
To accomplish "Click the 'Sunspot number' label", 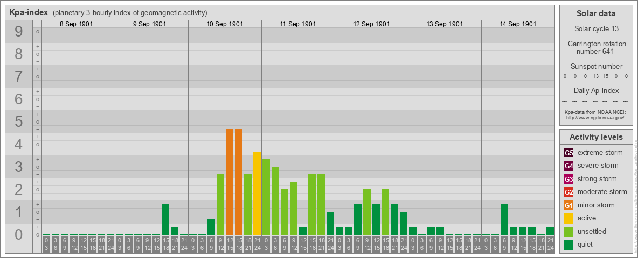I will (x=596, y=67).
